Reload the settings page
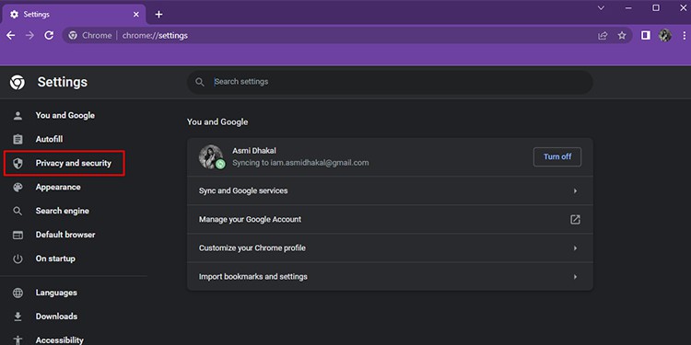691x345 pixels. coord(49,36)
